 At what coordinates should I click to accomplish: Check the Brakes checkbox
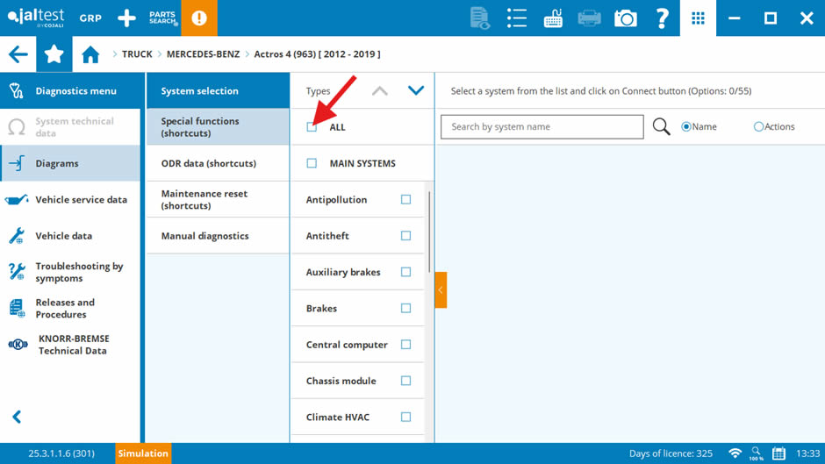point(405,308)
